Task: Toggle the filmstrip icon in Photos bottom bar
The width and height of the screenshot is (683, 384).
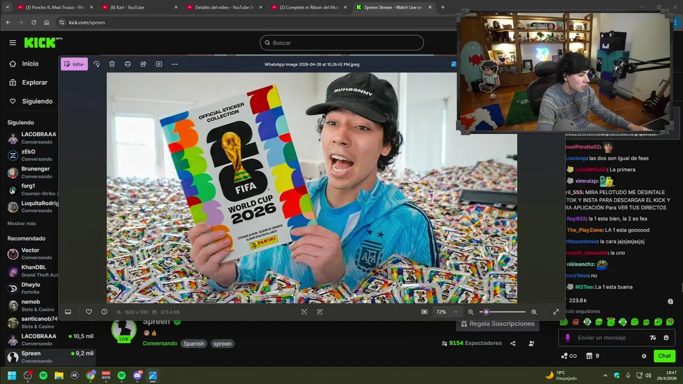Action: click(68, 312)
